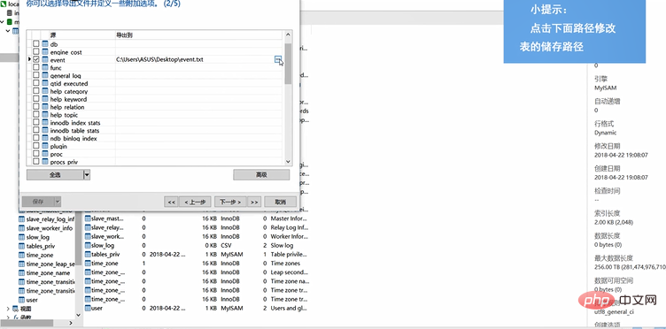Image resolution: width=666 pixels, height=329 pixels.
Task: Click the Leap second... comment cell
Action: coord(289,272)
